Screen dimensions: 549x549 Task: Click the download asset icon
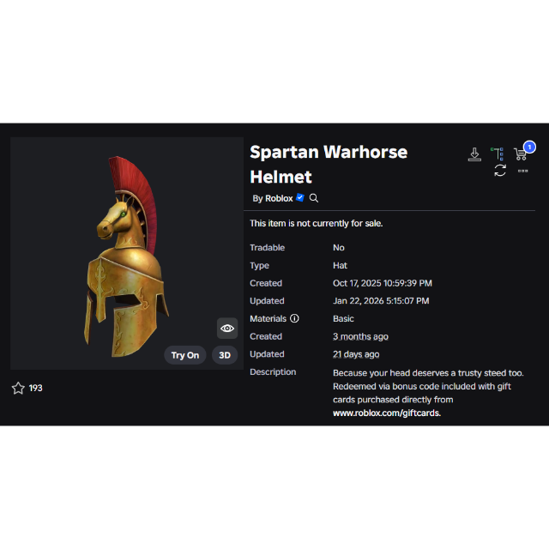(x=474, y=154)
